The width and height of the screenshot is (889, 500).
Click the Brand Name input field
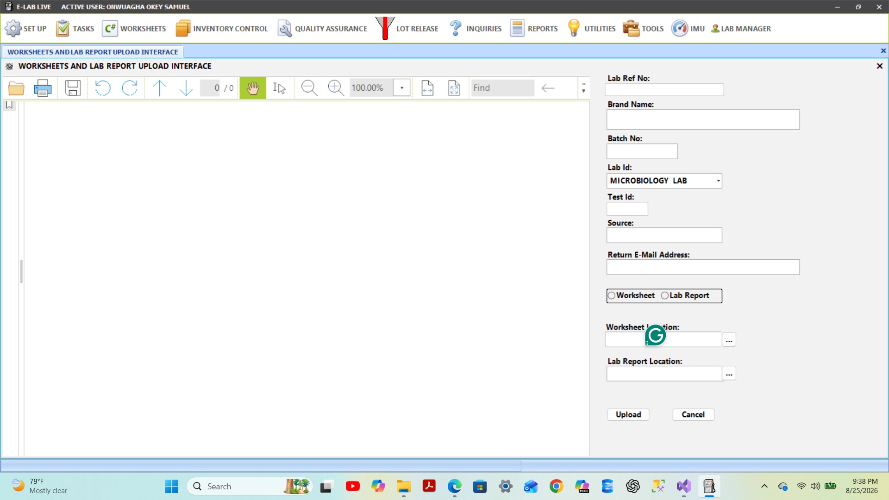coord(703,119)
